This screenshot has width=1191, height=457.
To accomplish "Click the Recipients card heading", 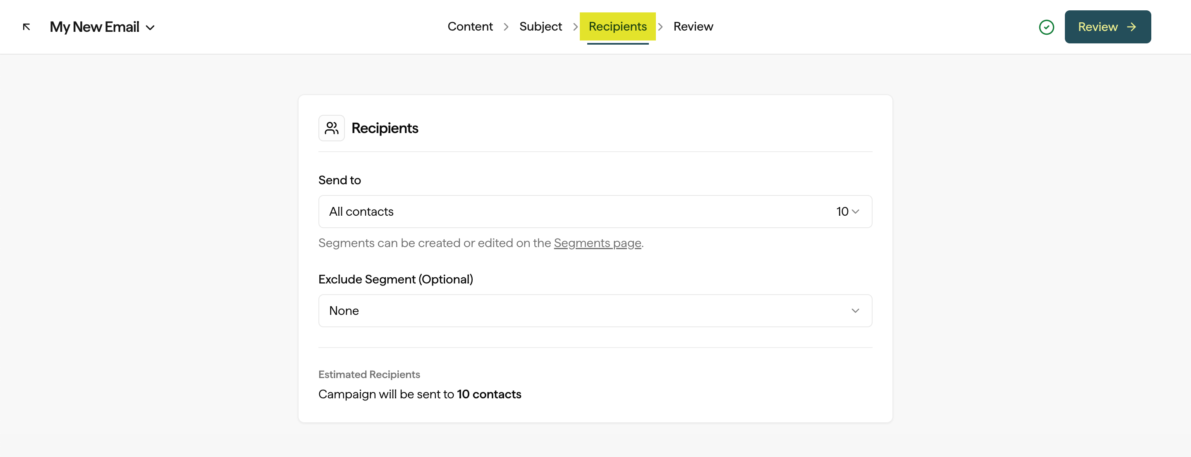I will coord(384,128).
